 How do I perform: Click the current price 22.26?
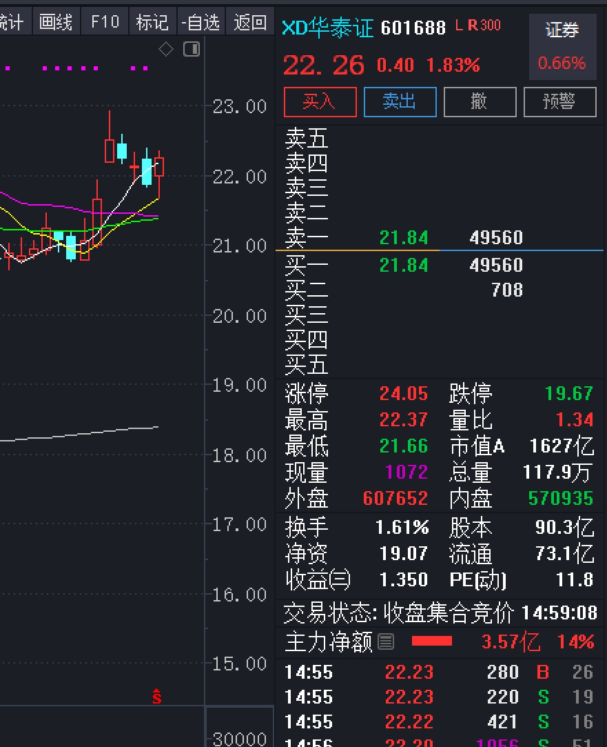coord(323,66)
